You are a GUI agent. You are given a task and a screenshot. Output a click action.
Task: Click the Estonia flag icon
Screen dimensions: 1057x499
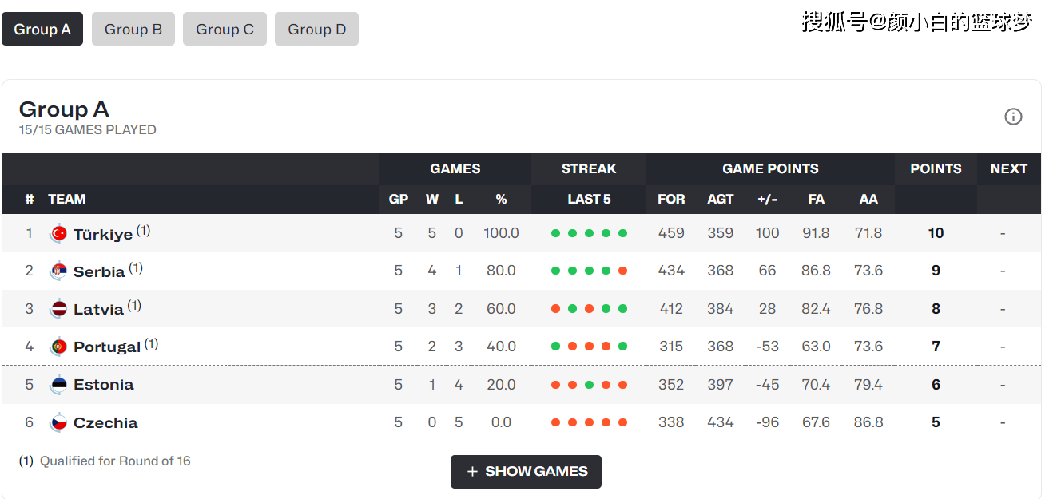(58, 385)
